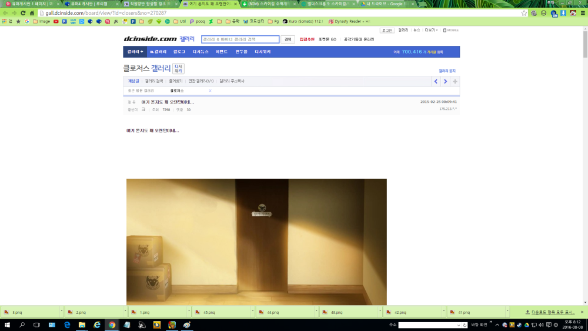Click the 로그인 login button
This screenshot has width=588, height=331.
[386, 30]
